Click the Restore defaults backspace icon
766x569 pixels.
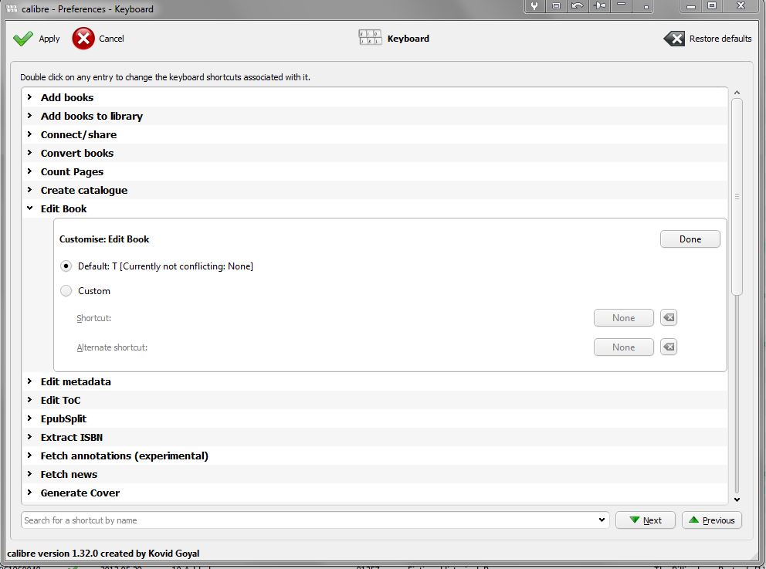(x=674, y=39)
